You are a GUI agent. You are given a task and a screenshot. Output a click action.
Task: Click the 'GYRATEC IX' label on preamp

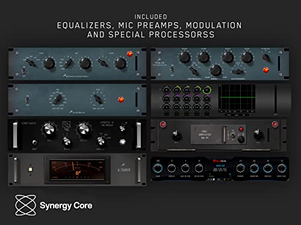(107, 122)
